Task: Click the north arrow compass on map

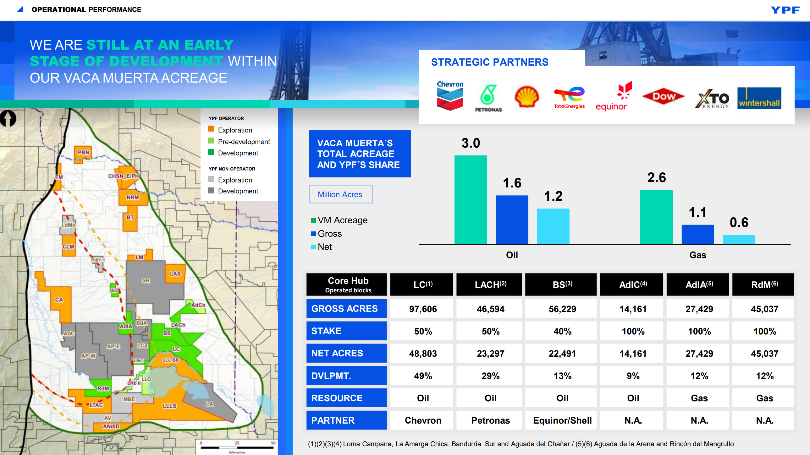Action: 8,118
